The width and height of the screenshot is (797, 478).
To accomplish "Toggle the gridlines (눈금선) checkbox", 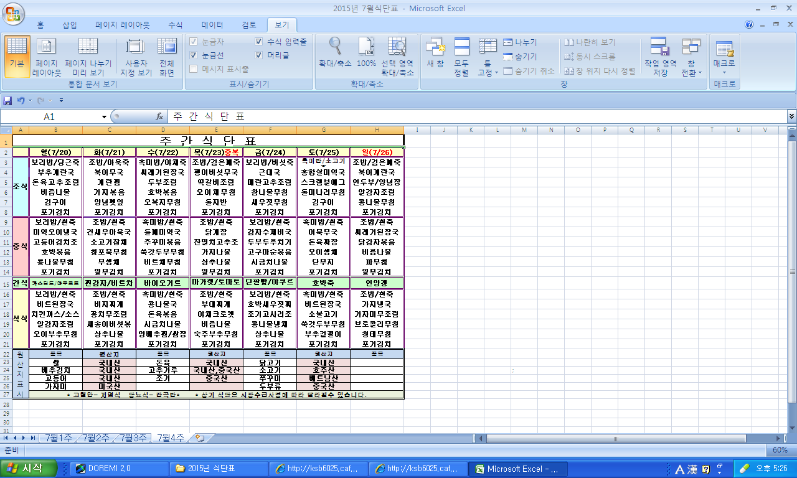I will tap(194, 55).
